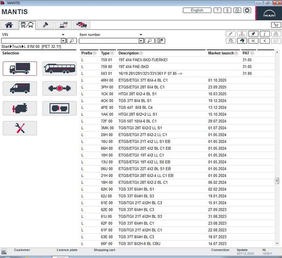Click the pin icon button
This screenshot has width=282, height=258.
[253, 34]
